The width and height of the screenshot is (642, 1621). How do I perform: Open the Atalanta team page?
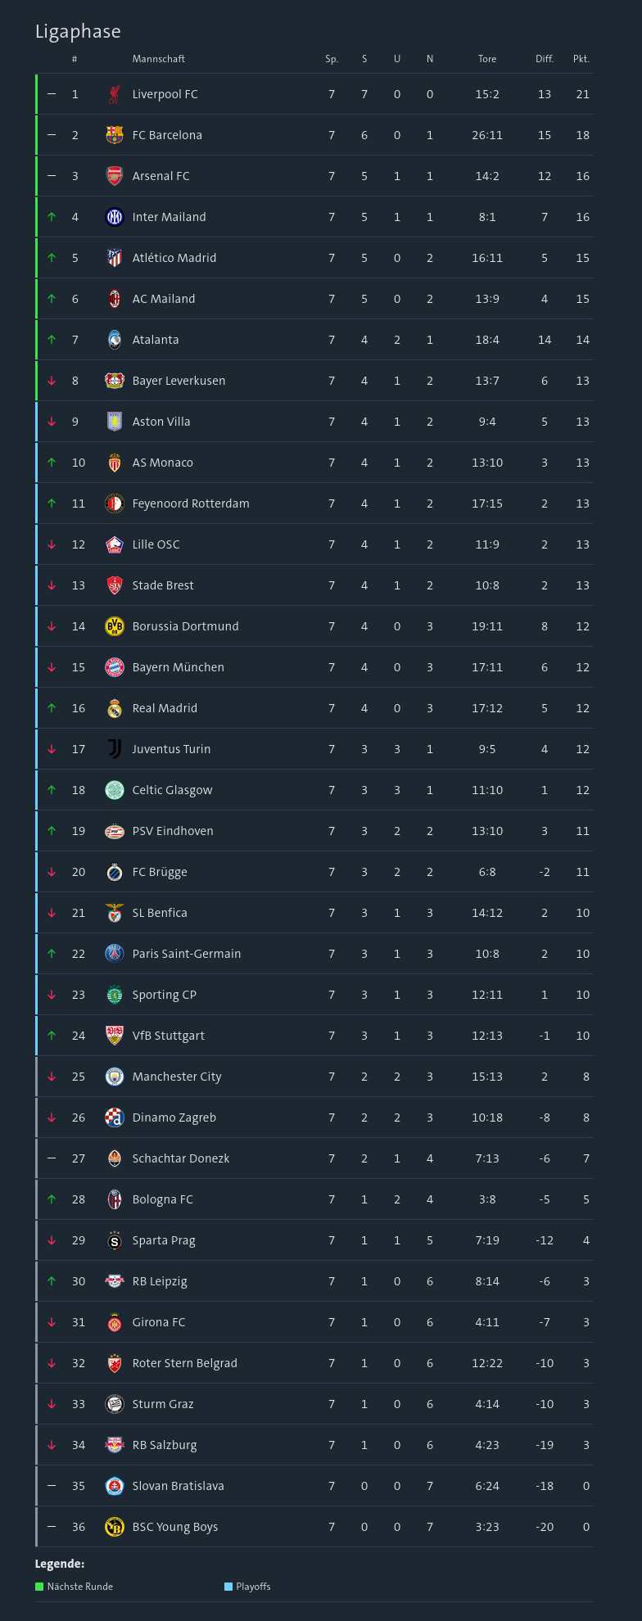(156, 340)
